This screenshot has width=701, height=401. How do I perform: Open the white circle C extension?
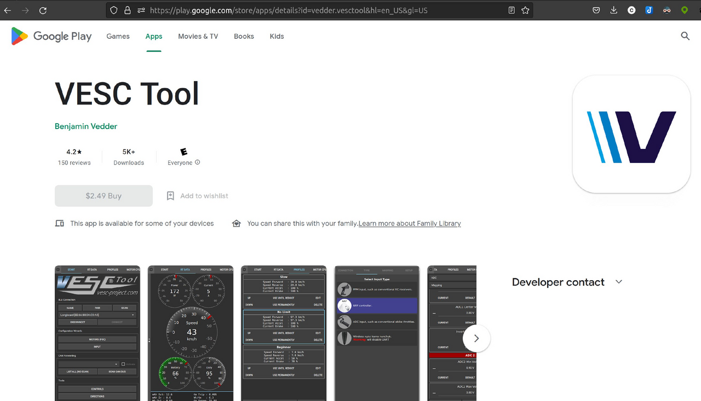[x=631, y=10]
